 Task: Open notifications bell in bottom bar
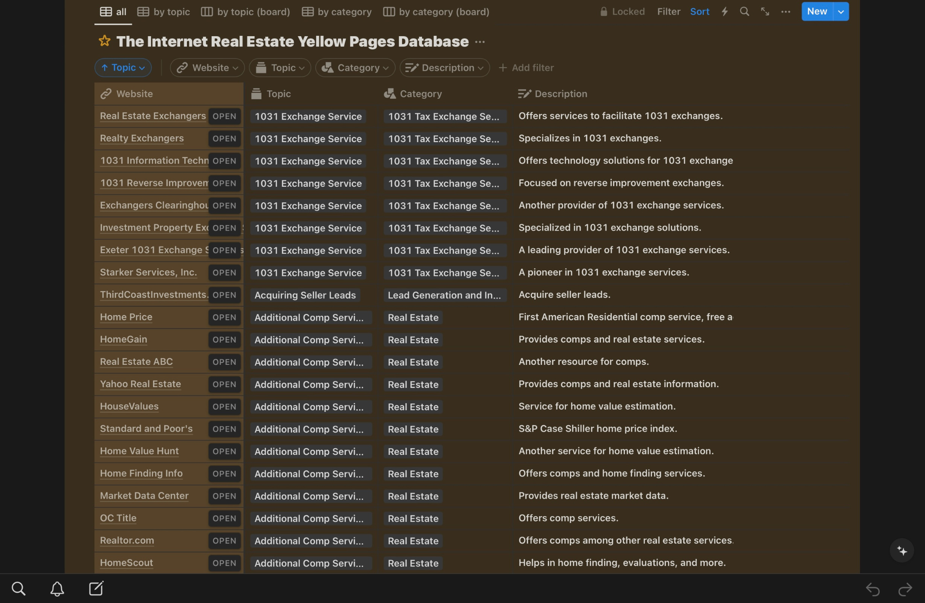coord(57,589)
